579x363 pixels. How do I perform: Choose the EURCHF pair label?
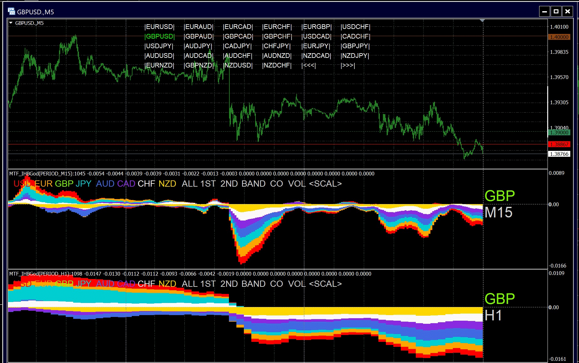click(277, 27)
